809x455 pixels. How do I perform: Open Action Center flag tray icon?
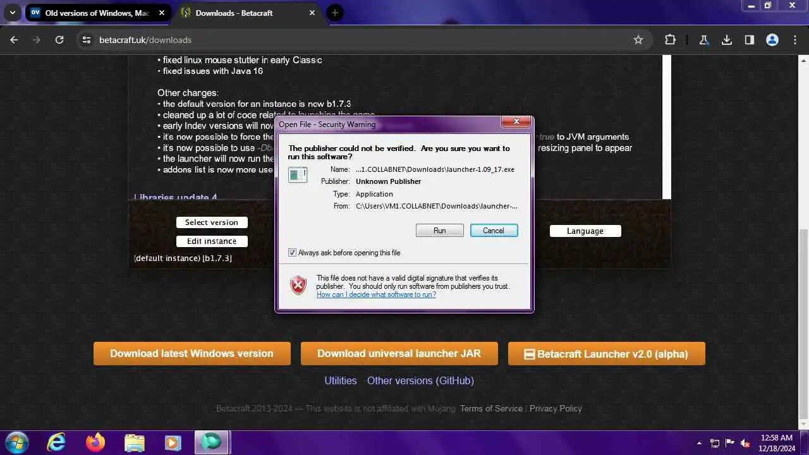[x=730, y=443]
